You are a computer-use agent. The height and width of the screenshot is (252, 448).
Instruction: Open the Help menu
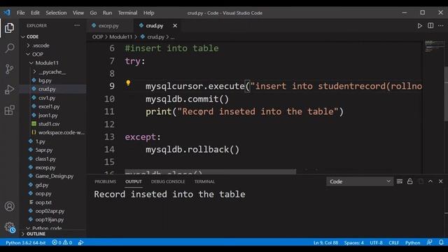pyautogui.click(x=148, y=13)
